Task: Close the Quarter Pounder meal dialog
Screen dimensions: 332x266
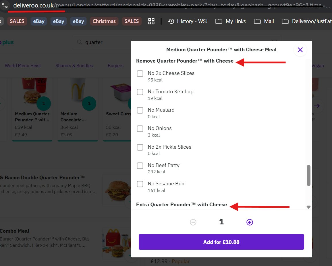Action: point(300,50)
